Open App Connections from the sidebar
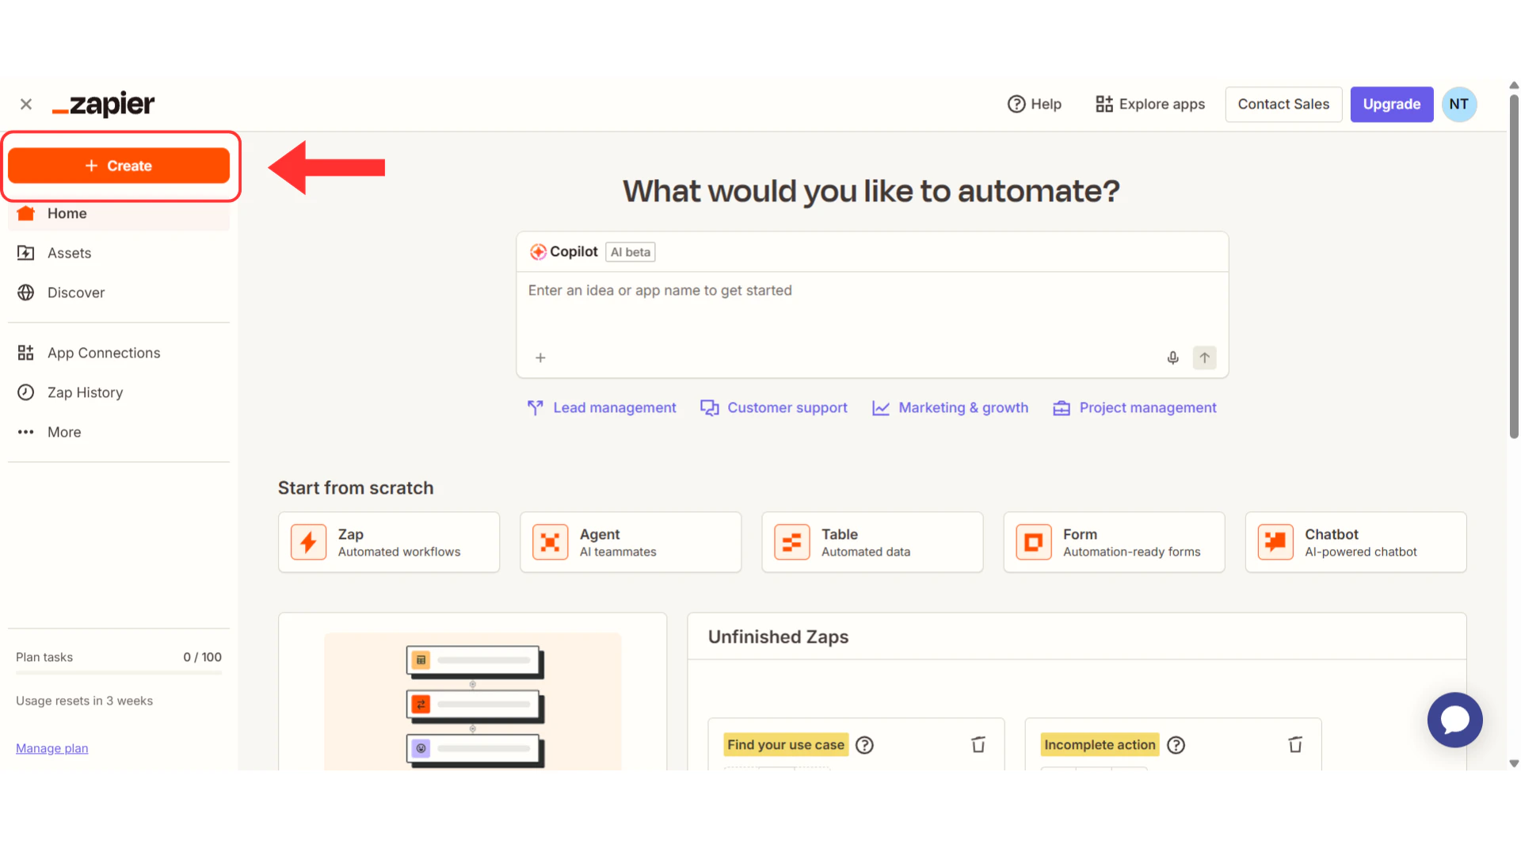1521x856 pixels. coord(103,353)
